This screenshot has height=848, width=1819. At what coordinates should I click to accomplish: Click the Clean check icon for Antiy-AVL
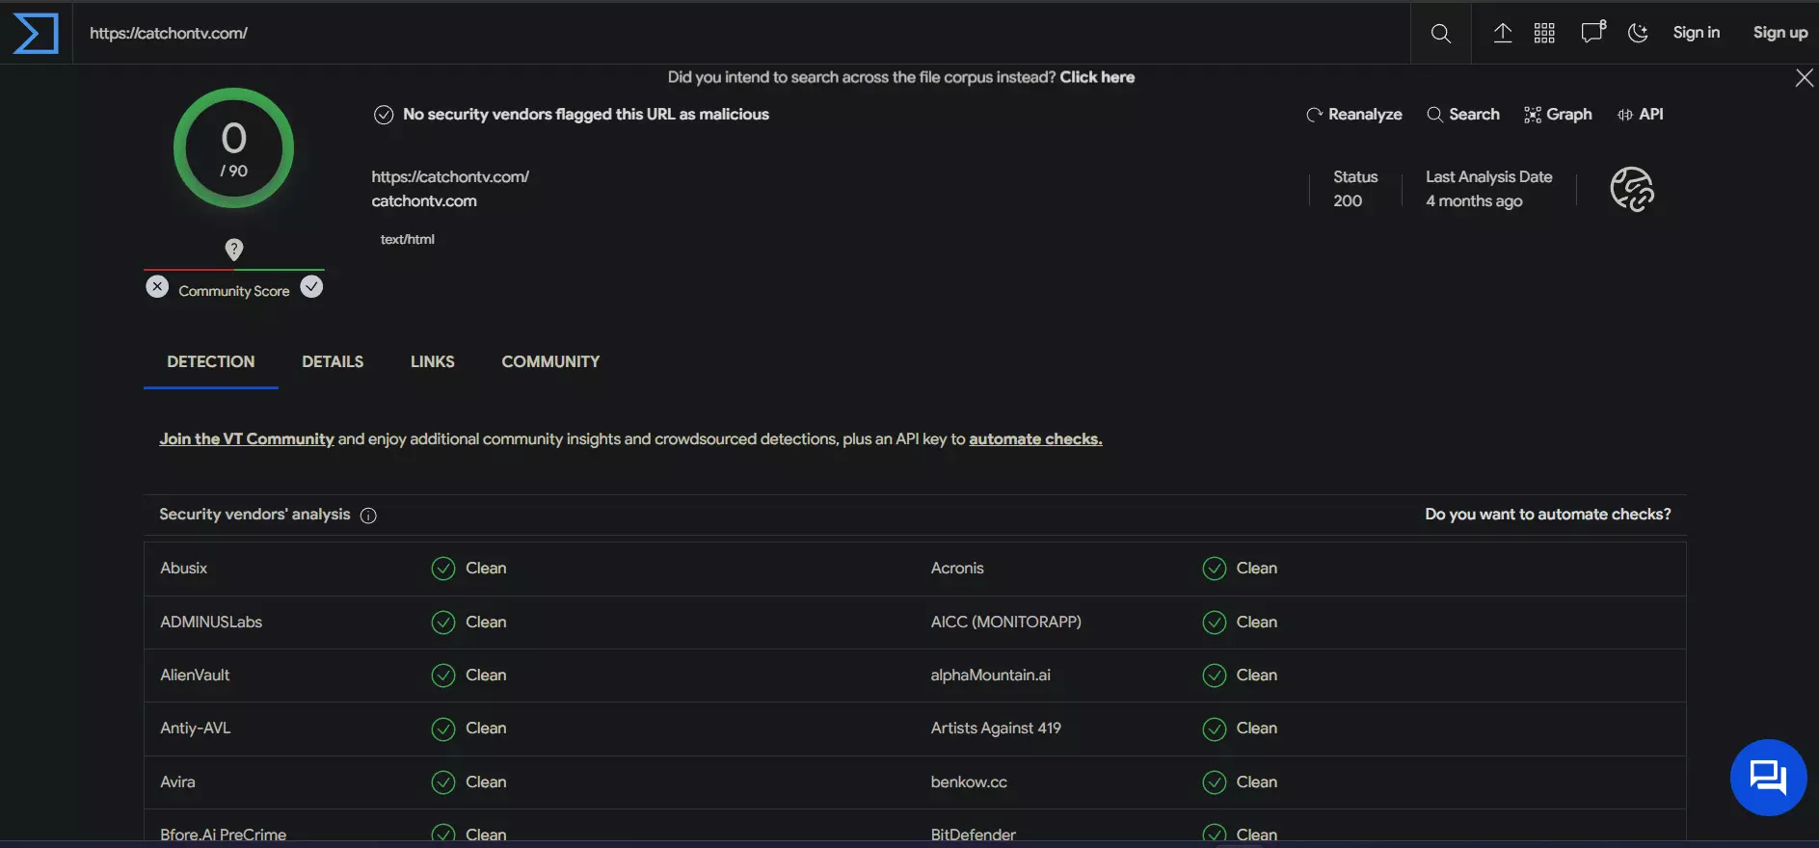pyautogui.click(x=443, y=729)
